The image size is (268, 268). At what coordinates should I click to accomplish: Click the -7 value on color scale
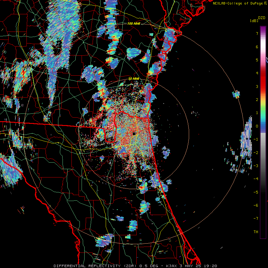[256, 219]
